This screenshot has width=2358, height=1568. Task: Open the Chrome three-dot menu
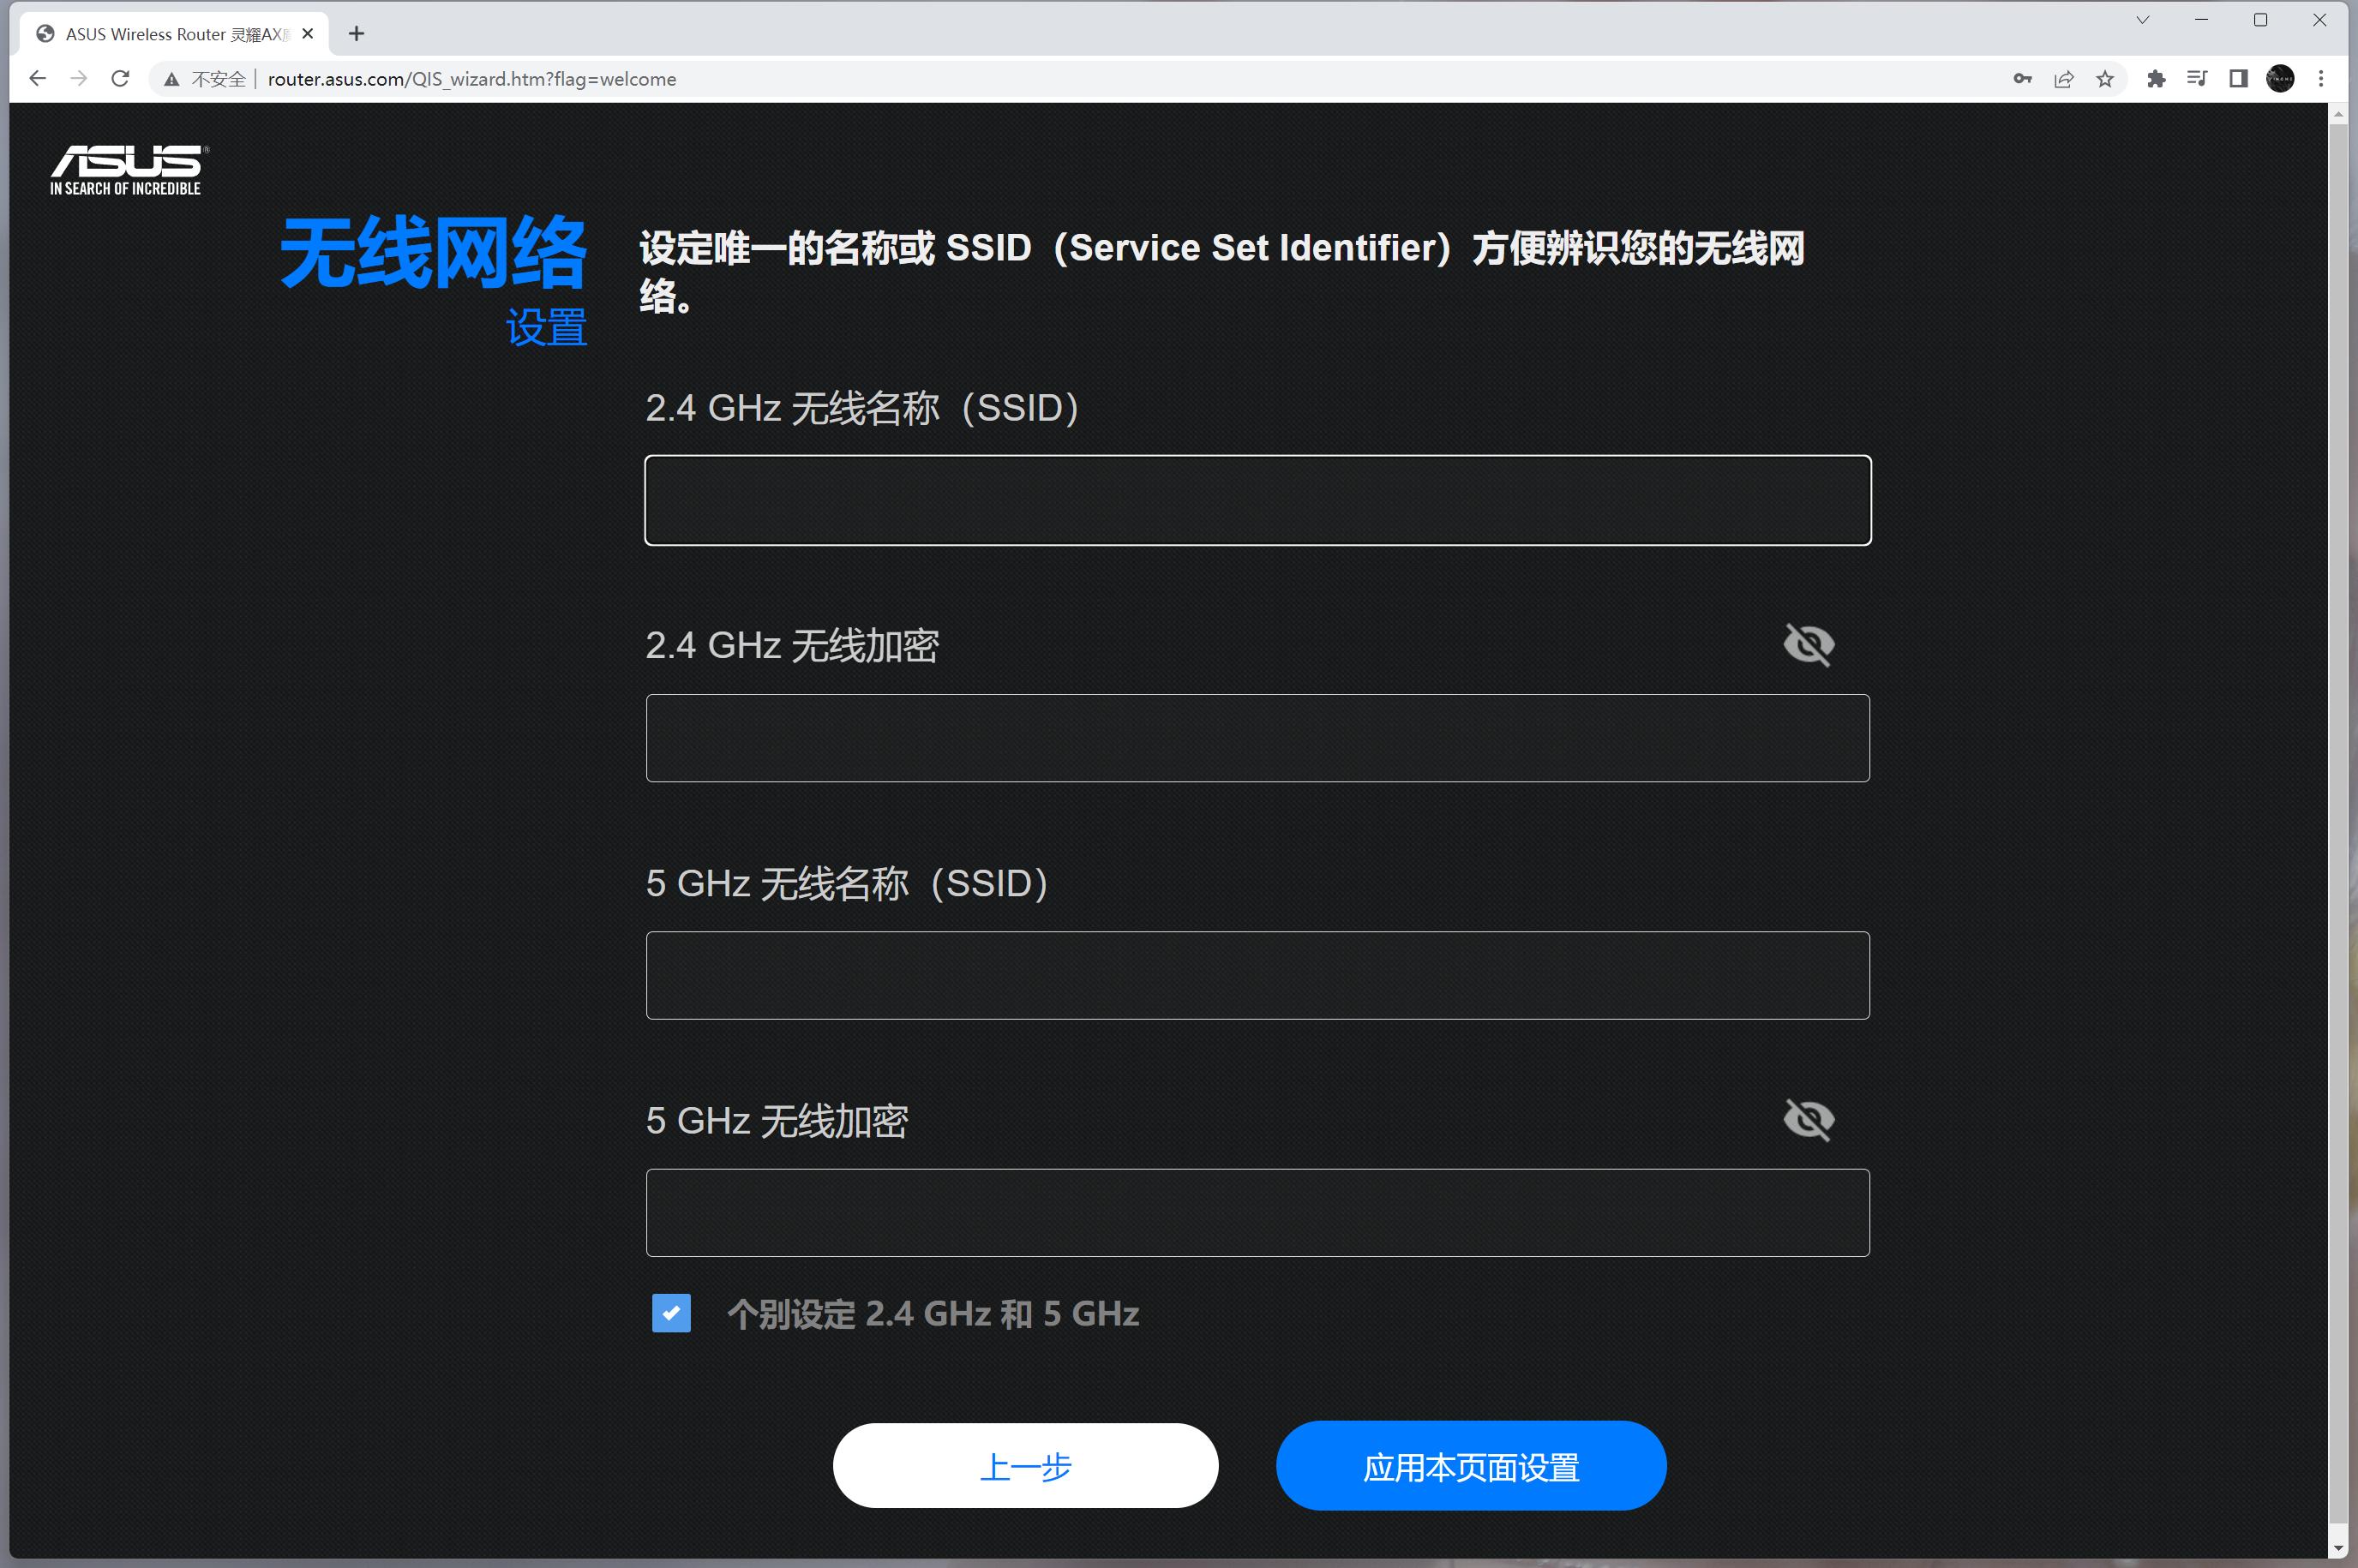pos(2321,78)
